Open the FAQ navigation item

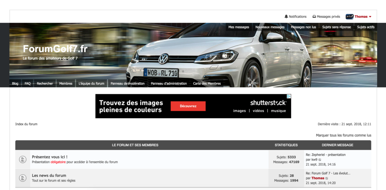[28, 83]
